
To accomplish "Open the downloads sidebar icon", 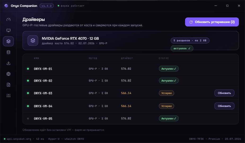I will coord(8,63).
